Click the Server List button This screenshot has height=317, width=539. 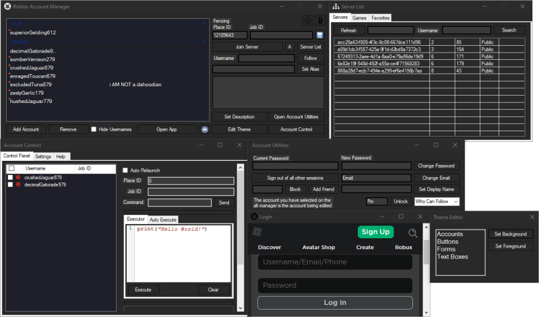pyautogui.click(x=311, y=46)
